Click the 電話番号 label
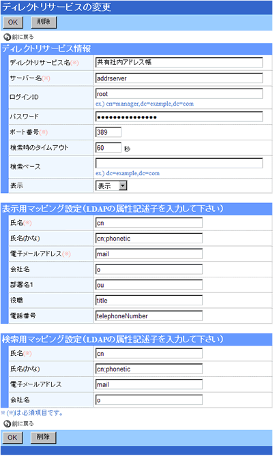 23,316
